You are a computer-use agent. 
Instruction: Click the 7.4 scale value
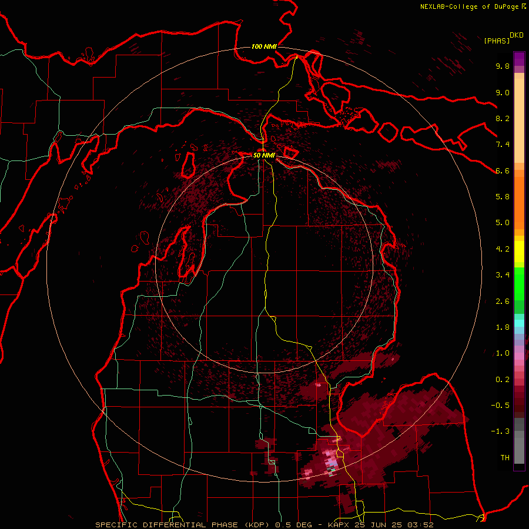click(x=503, y=145)
